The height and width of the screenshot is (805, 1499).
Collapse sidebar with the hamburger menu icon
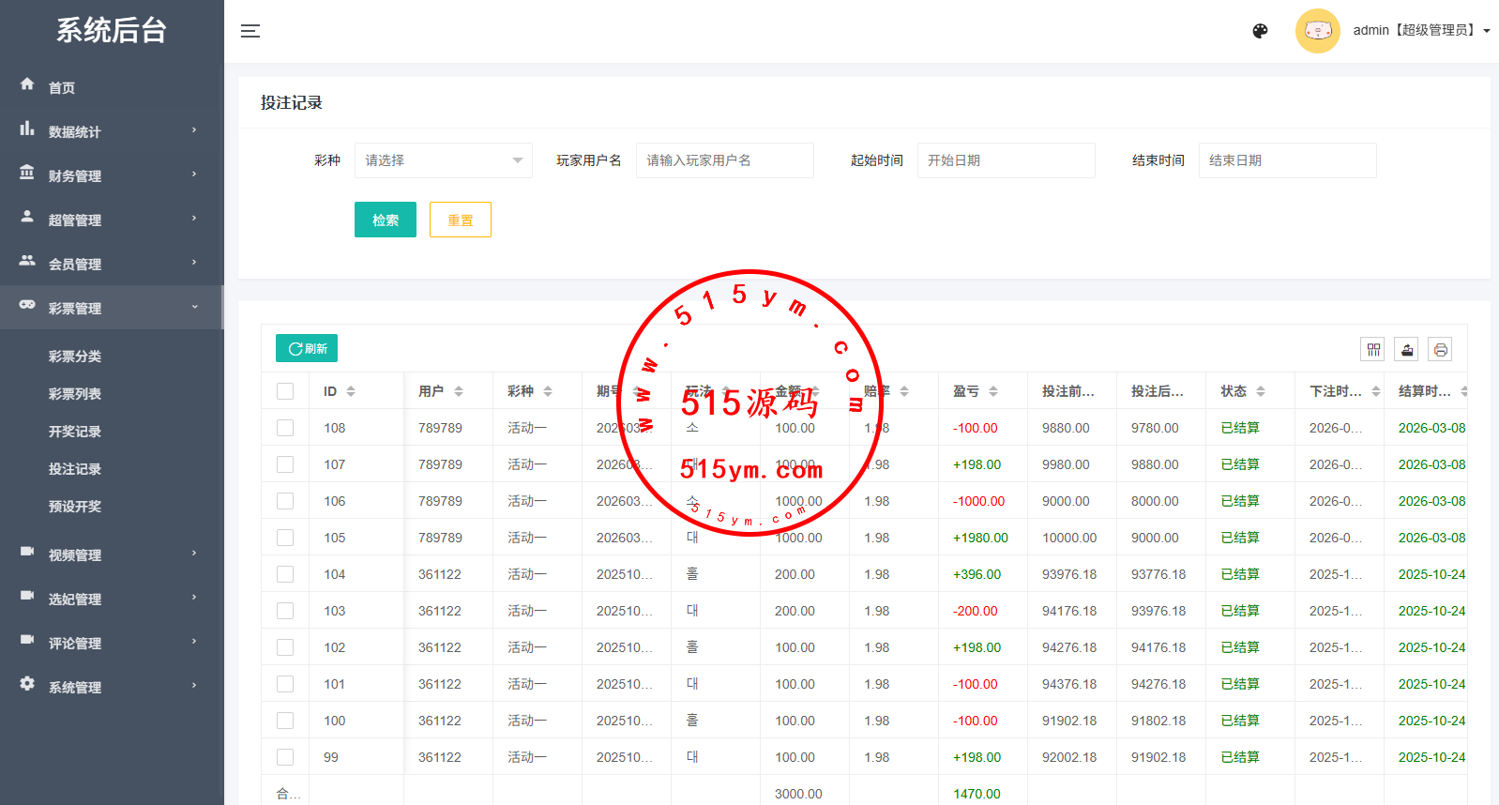[250, 31]
